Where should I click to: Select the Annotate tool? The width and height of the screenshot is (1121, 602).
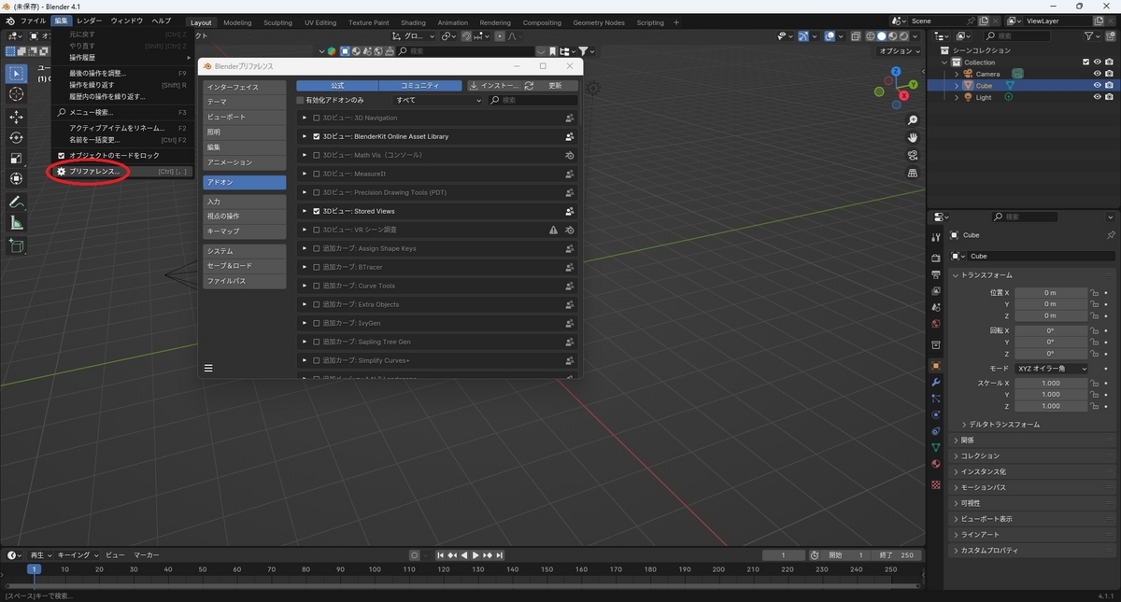click(17, 203)
